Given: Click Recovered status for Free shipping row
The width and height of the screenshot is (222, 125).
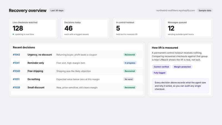Looking at the screenshot, I should pyautogui.click(x=130, y=71).
